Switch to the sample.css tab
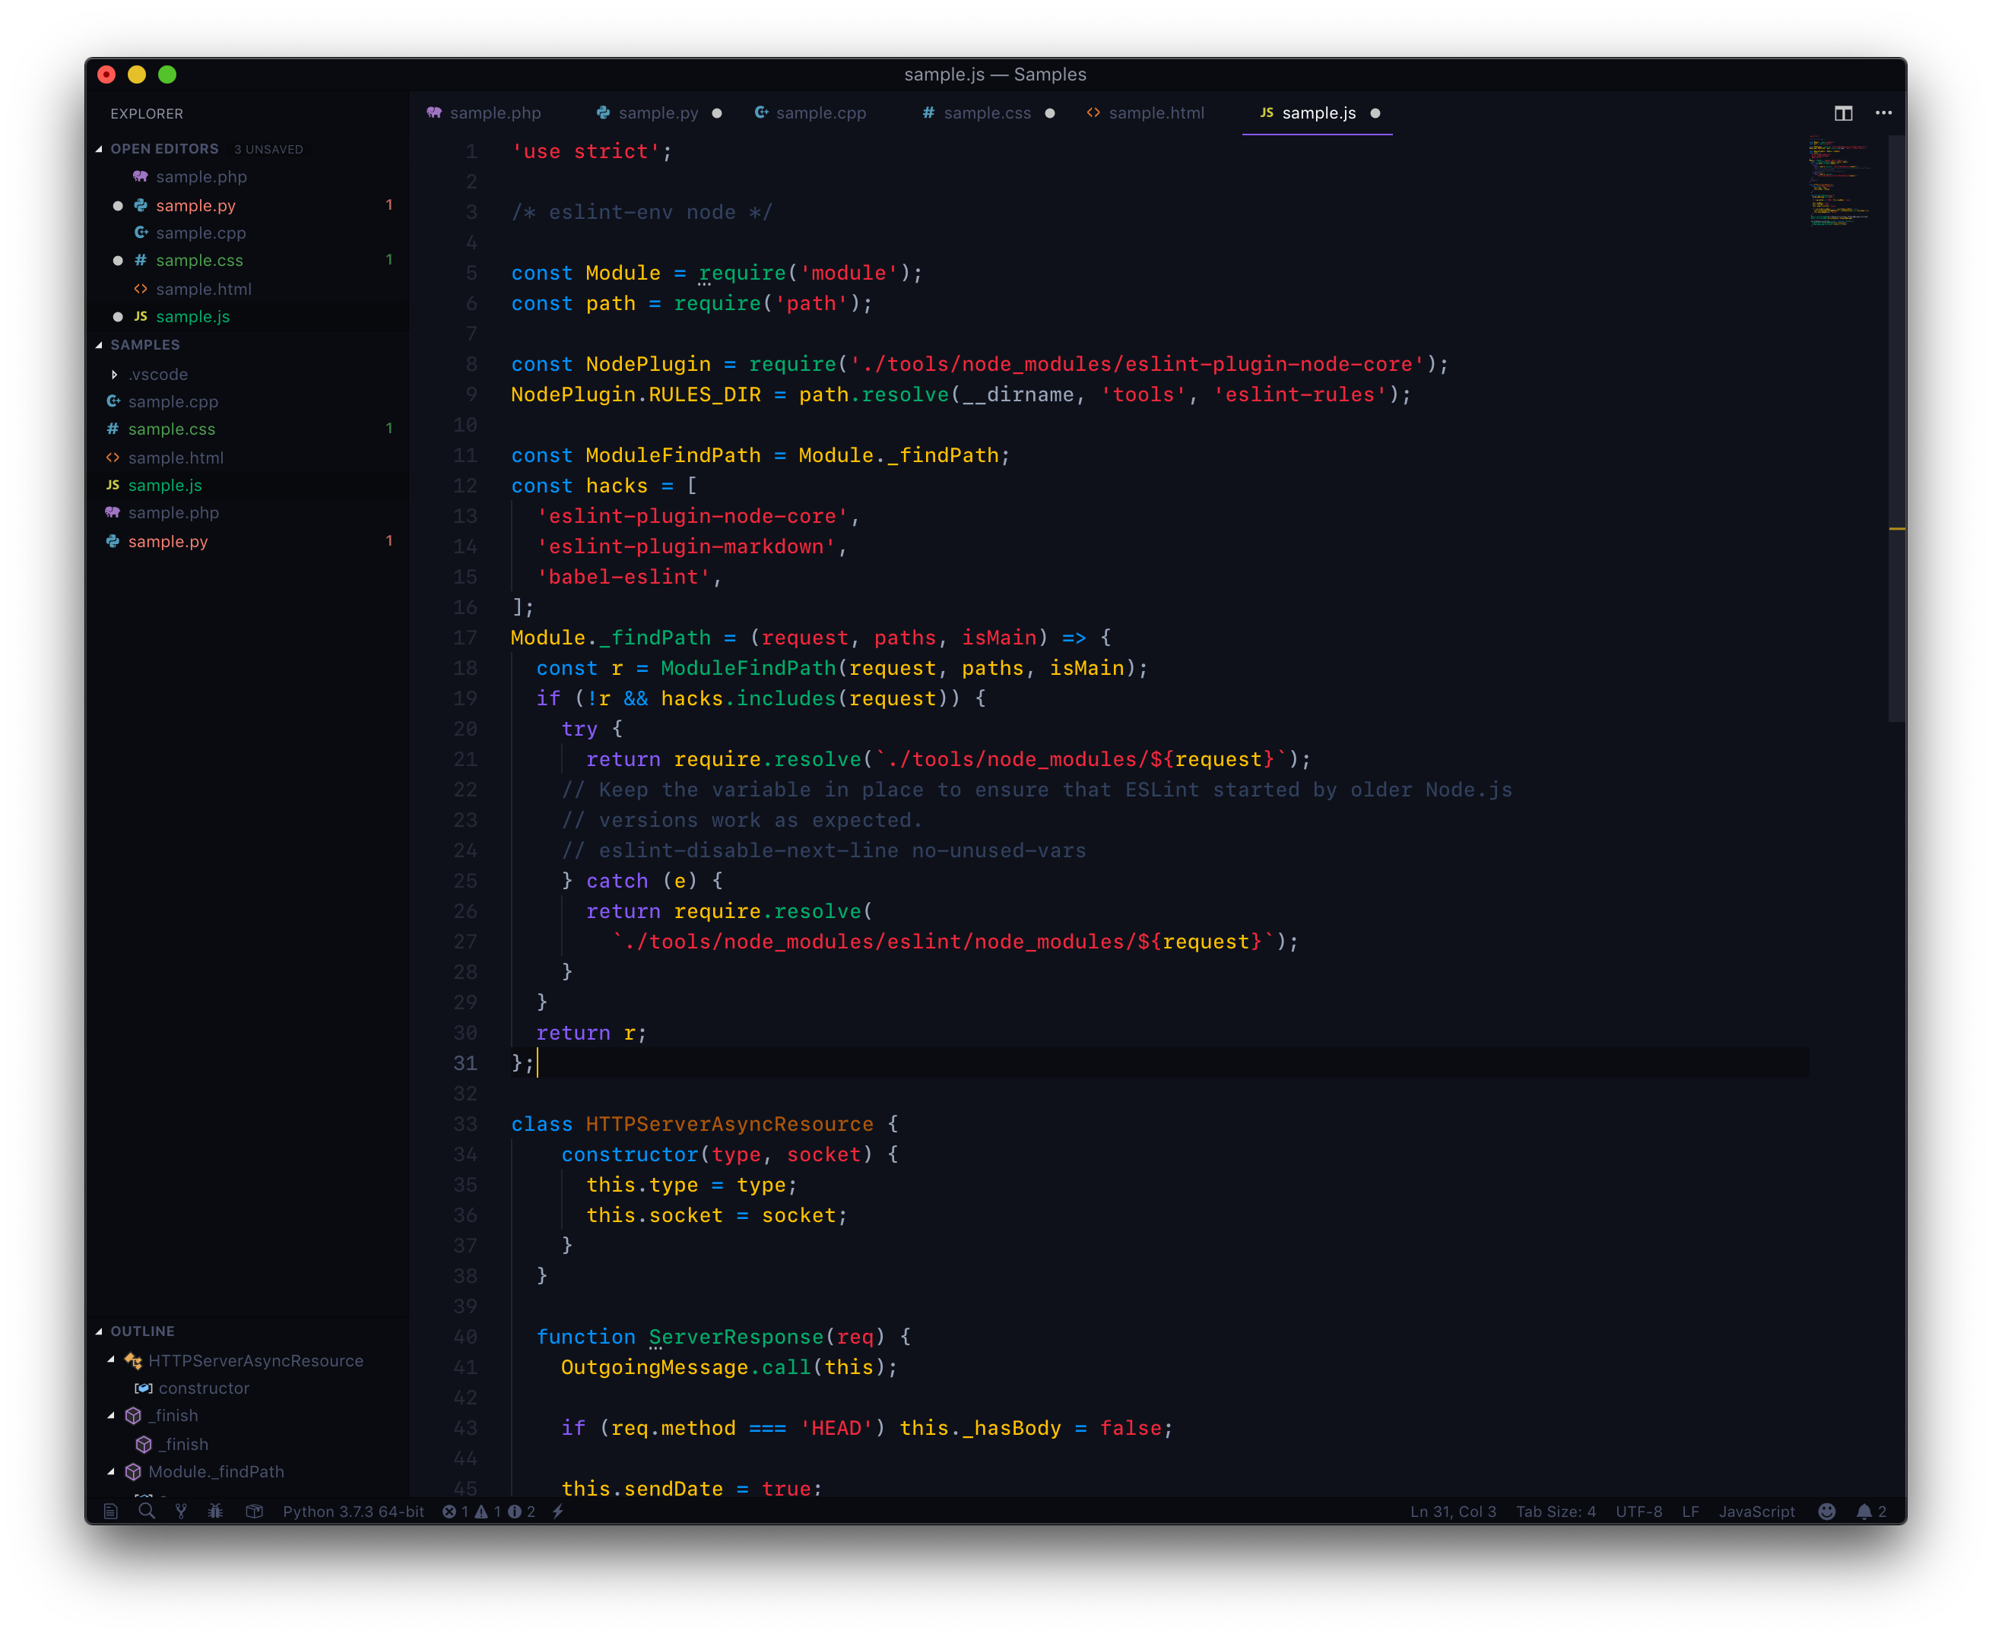The image size is (1992, 1637). (987, 113)
